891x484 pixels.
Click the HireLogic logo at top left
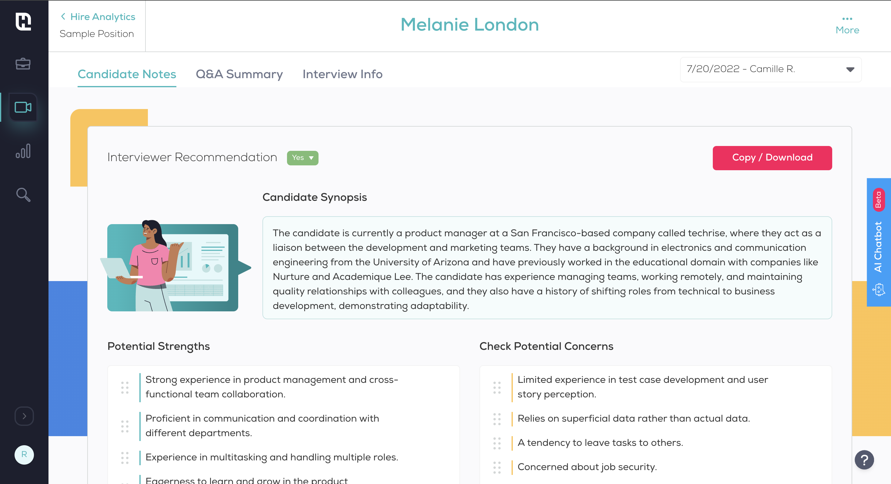23,22
